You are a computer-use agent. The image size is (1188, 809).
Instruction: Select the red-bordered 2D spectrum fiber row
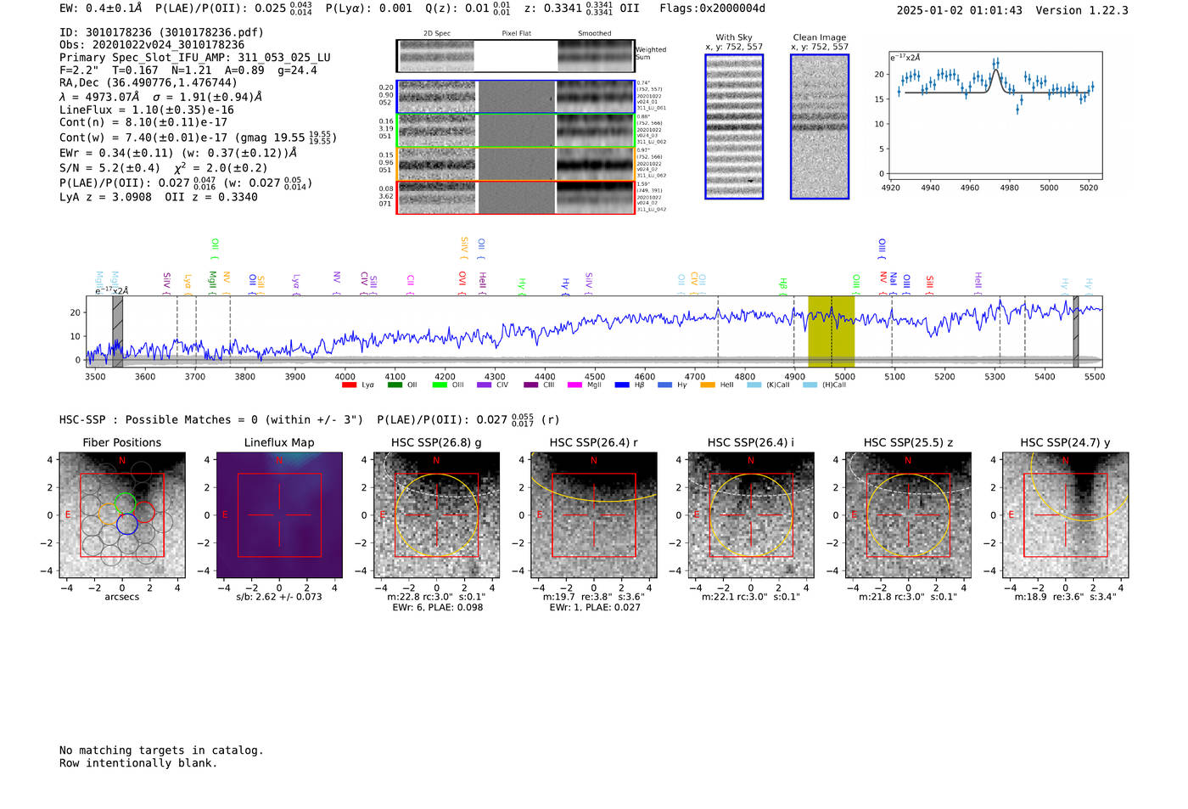click(515, 197)
